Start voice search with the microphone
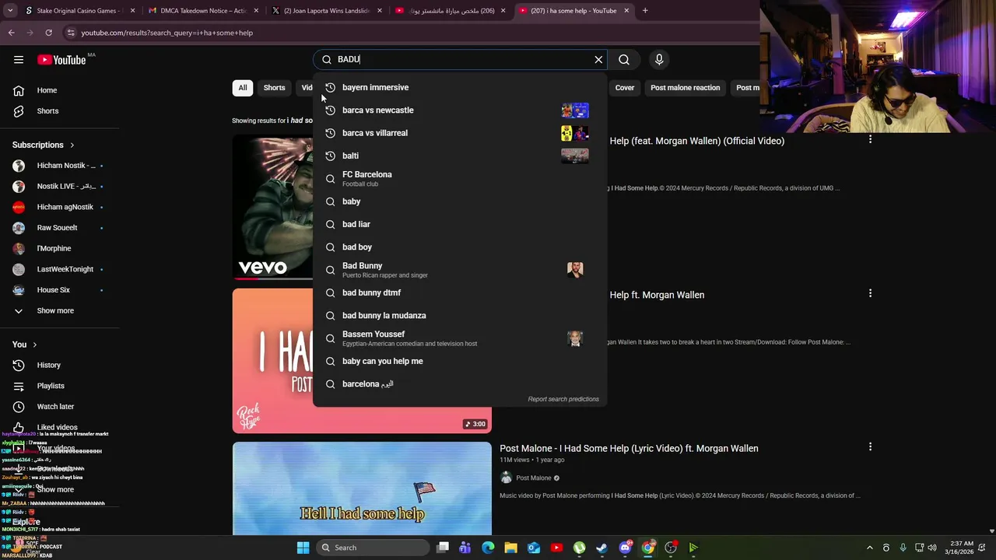Image resolution: width=996 pixels, height=560 pixels. click(659, 59)
